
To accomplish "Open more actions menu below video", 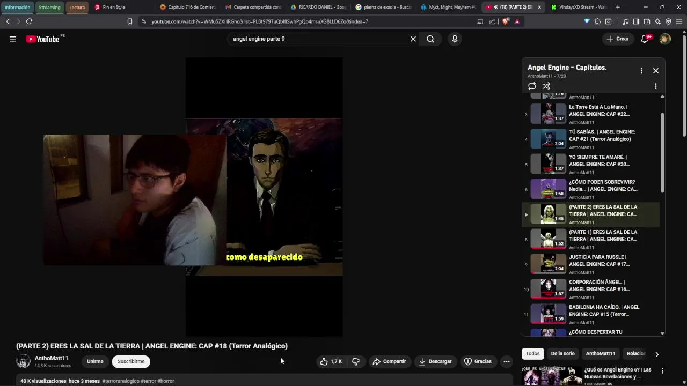I will (506, 361).
